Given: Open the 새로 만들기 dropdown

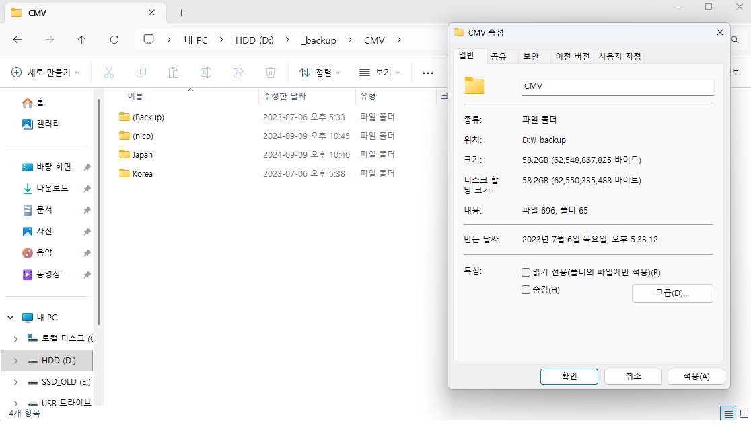Looking at the screenshot, I should coord(46,73).
